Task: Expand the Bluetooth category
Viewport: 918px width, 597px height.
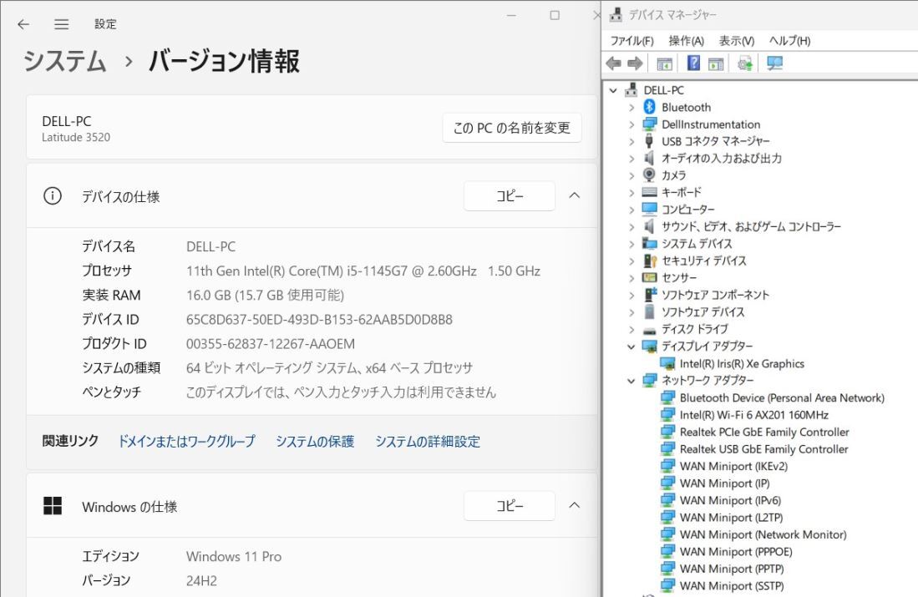Action: [631, 107]
